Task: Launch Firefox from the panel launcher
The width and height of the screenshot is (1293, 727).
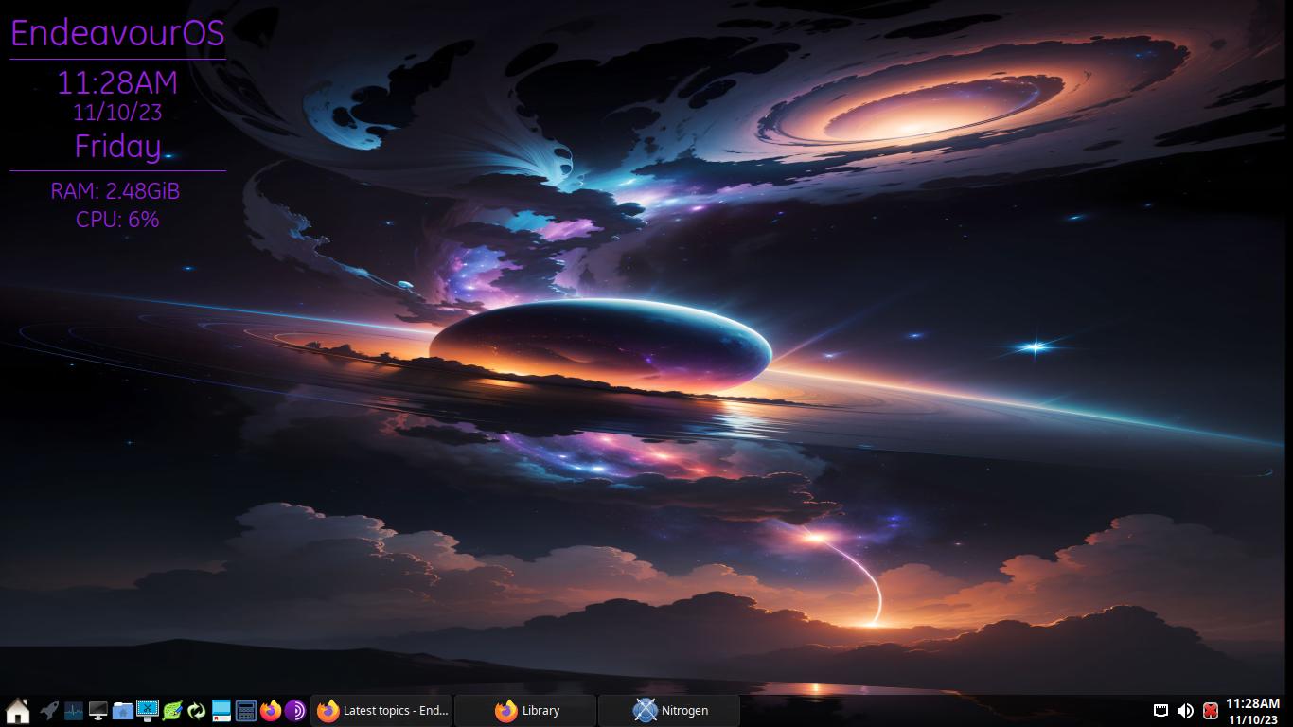Action: click(x=271, y=710)
